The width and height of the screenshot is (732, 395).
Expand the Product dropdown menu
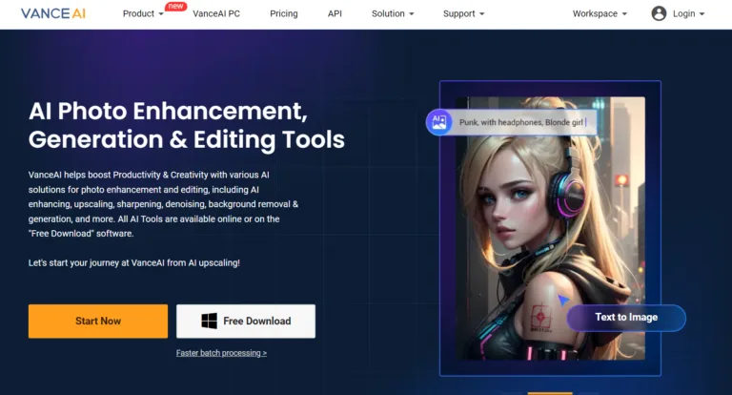pos(143,14)
